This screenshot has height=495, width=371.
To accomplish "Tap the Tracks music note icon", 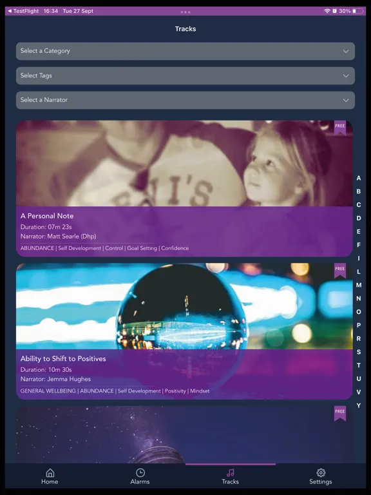I will click(231, 472).
